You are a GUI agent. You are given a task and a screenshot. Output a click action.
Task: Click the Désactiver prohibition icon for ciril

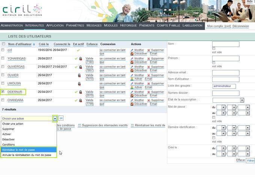(x=132, y=54)
